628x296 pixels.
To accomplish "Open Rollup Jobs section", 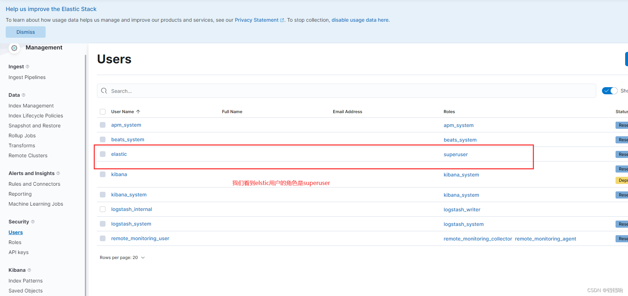I will [22, 136].
